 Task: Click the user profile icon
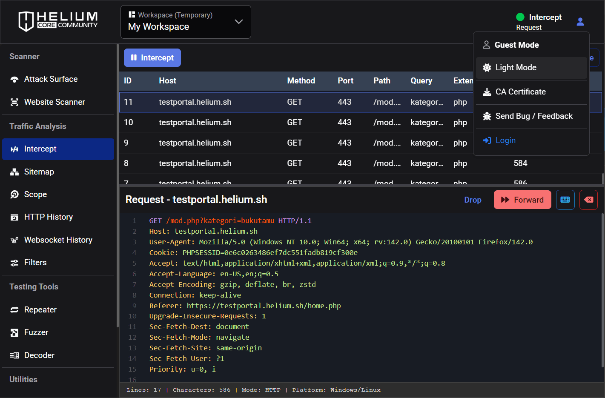[x=580, y=22]
